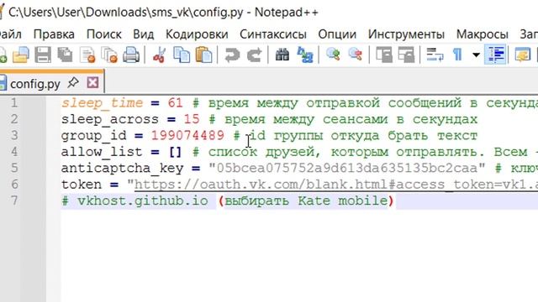The image size is (538, 302).
Task: Click the Synchronize Vertical Scrolling icon
Action: pos(383,55)
